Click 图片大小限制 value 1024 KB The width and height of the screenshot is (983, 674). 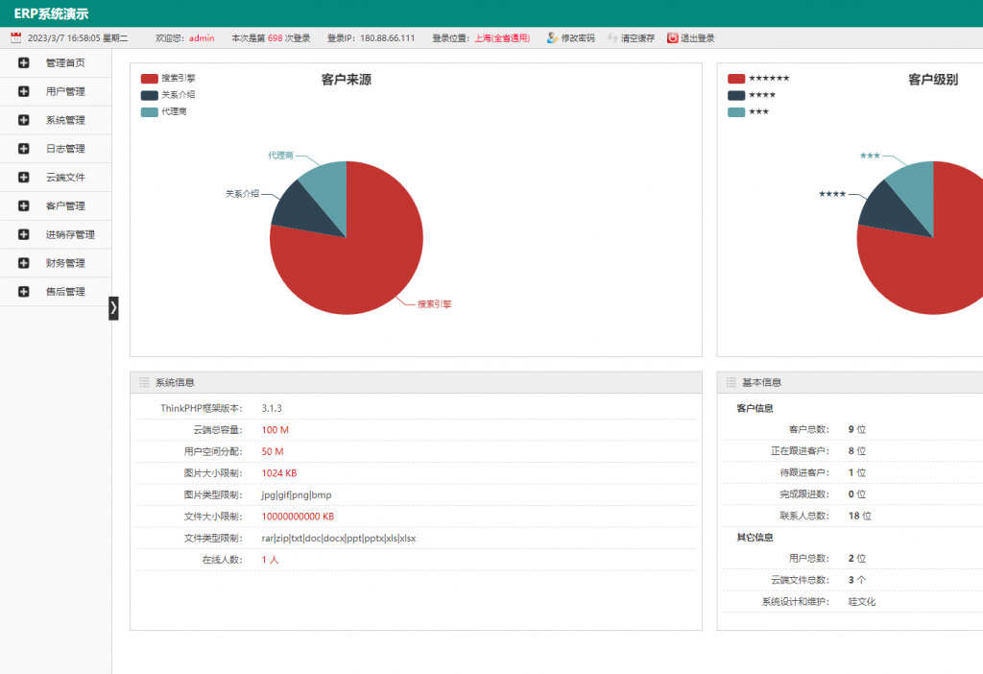click(x=279, y=473)
